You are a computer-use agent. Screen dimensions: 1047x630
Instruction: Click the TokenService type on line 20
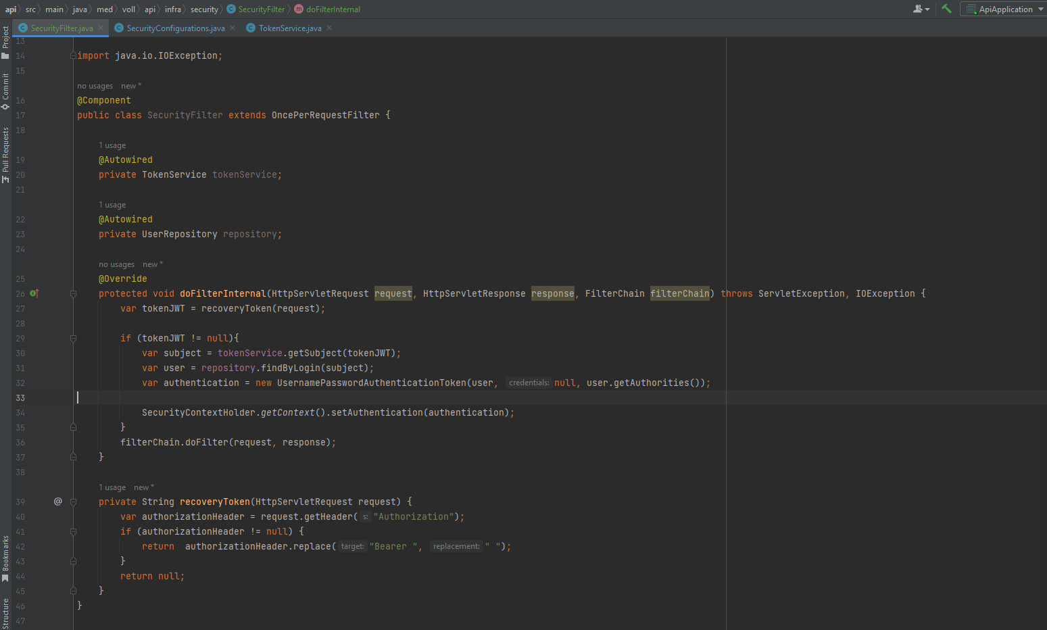click(174, 174)
